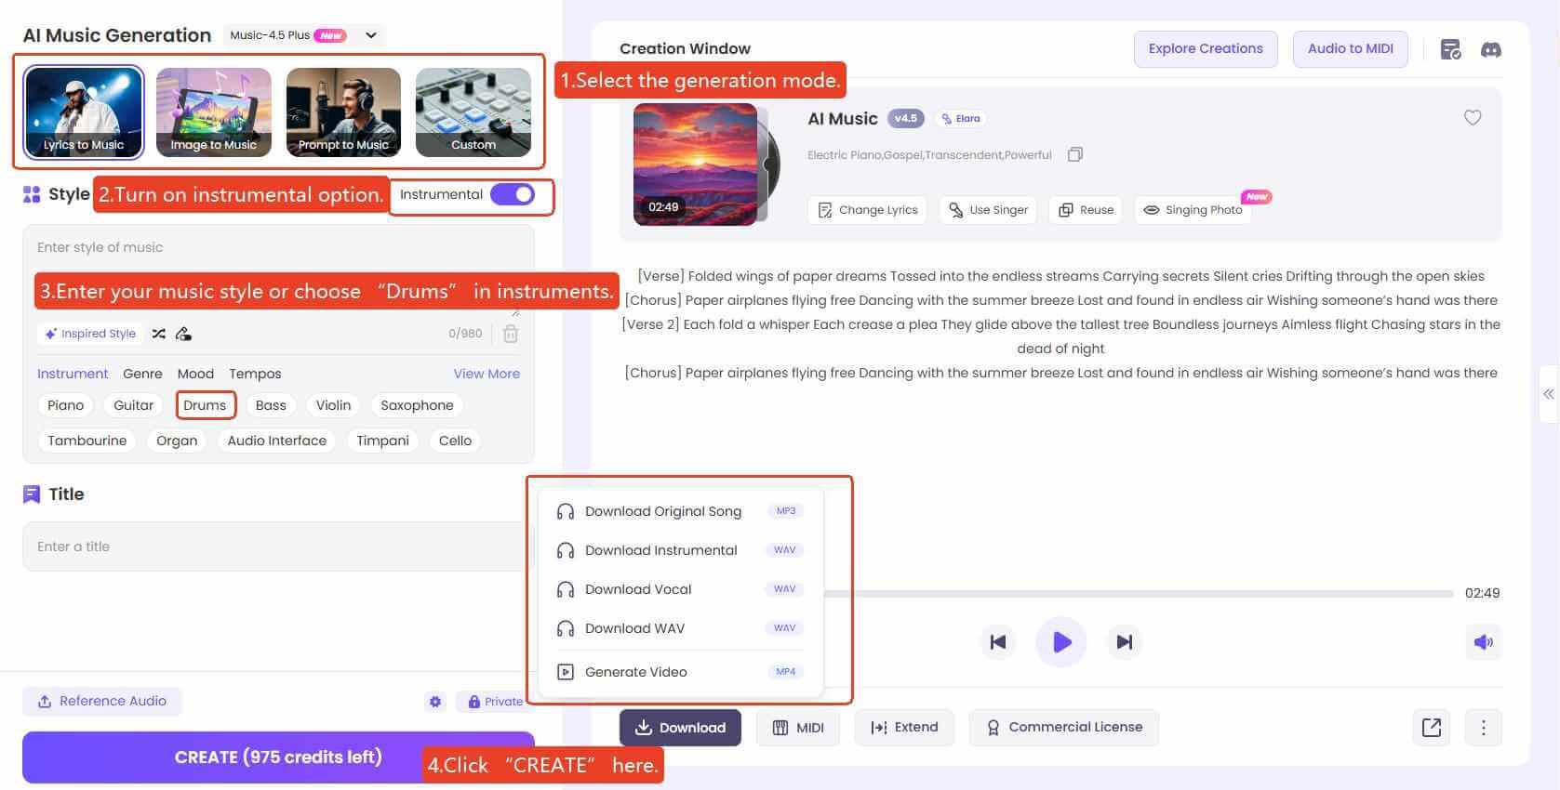Viewport: 1560px width, 790px height.
Task: Skip to next track
Action: click(1125, 642)
